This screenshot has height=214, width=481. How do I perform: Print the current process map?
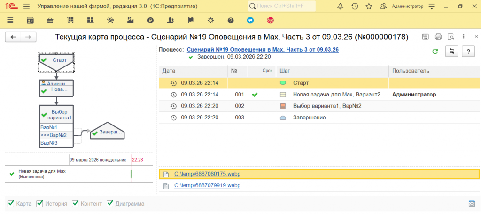[x=438, y=37]
